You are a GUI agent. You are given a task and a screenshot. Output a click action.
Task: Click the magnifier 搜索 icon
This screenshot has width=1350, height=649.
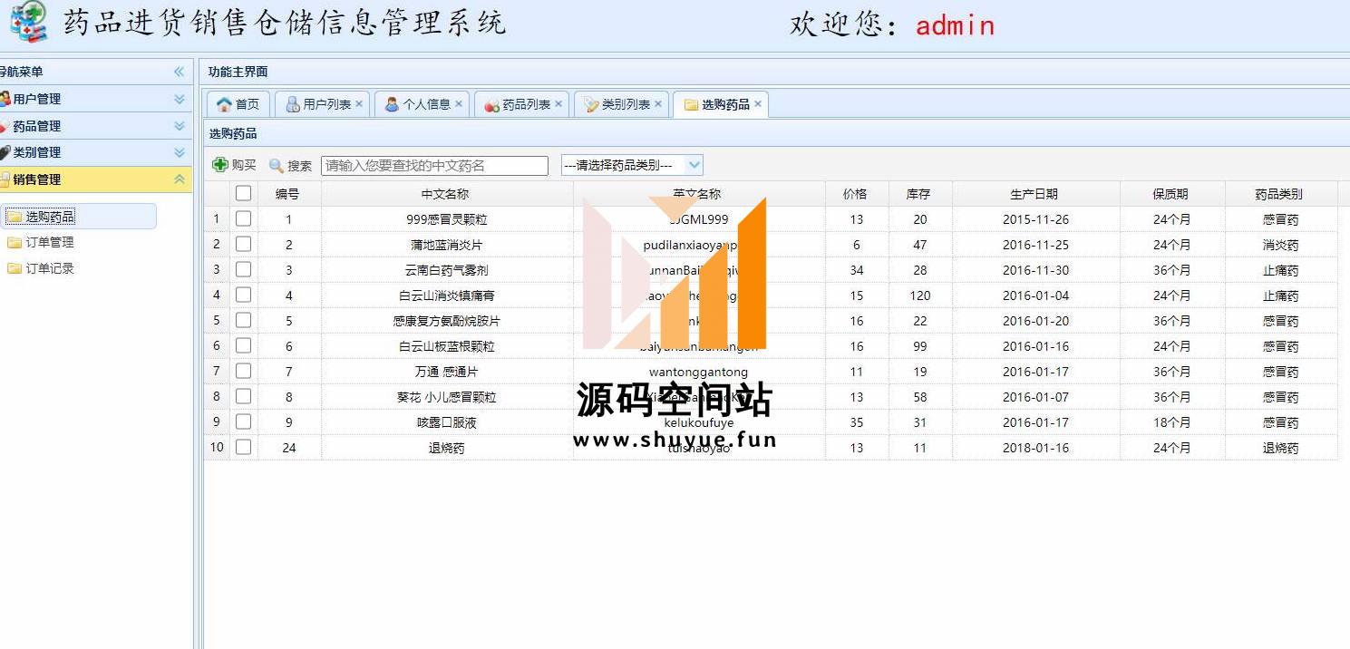pyautogui.click(x=277, y=166)
